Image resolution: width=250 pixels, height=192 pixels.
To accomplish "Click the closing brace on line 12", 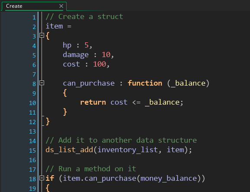I will click(48, 122).
